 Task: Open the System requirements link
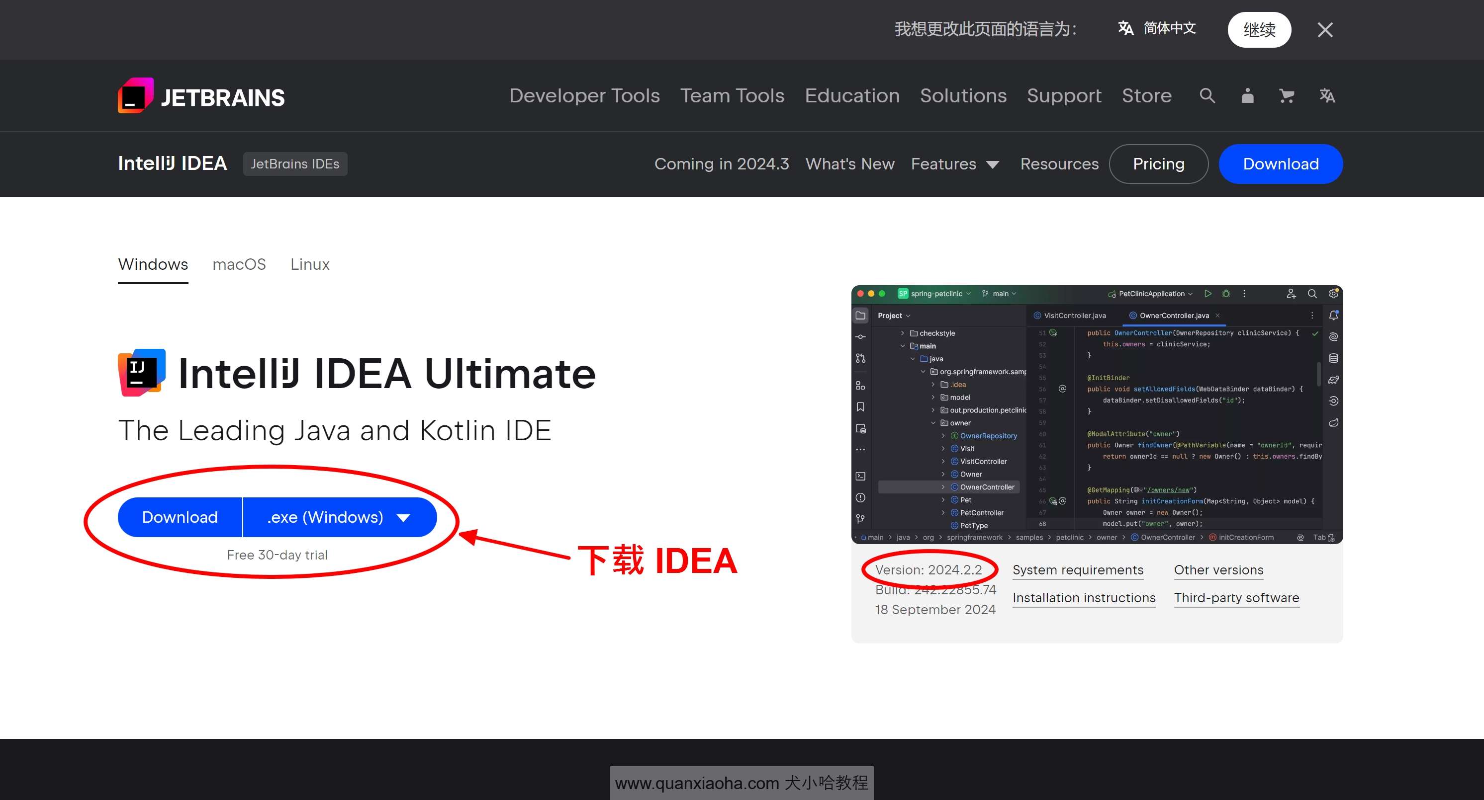click(1077, 570)
